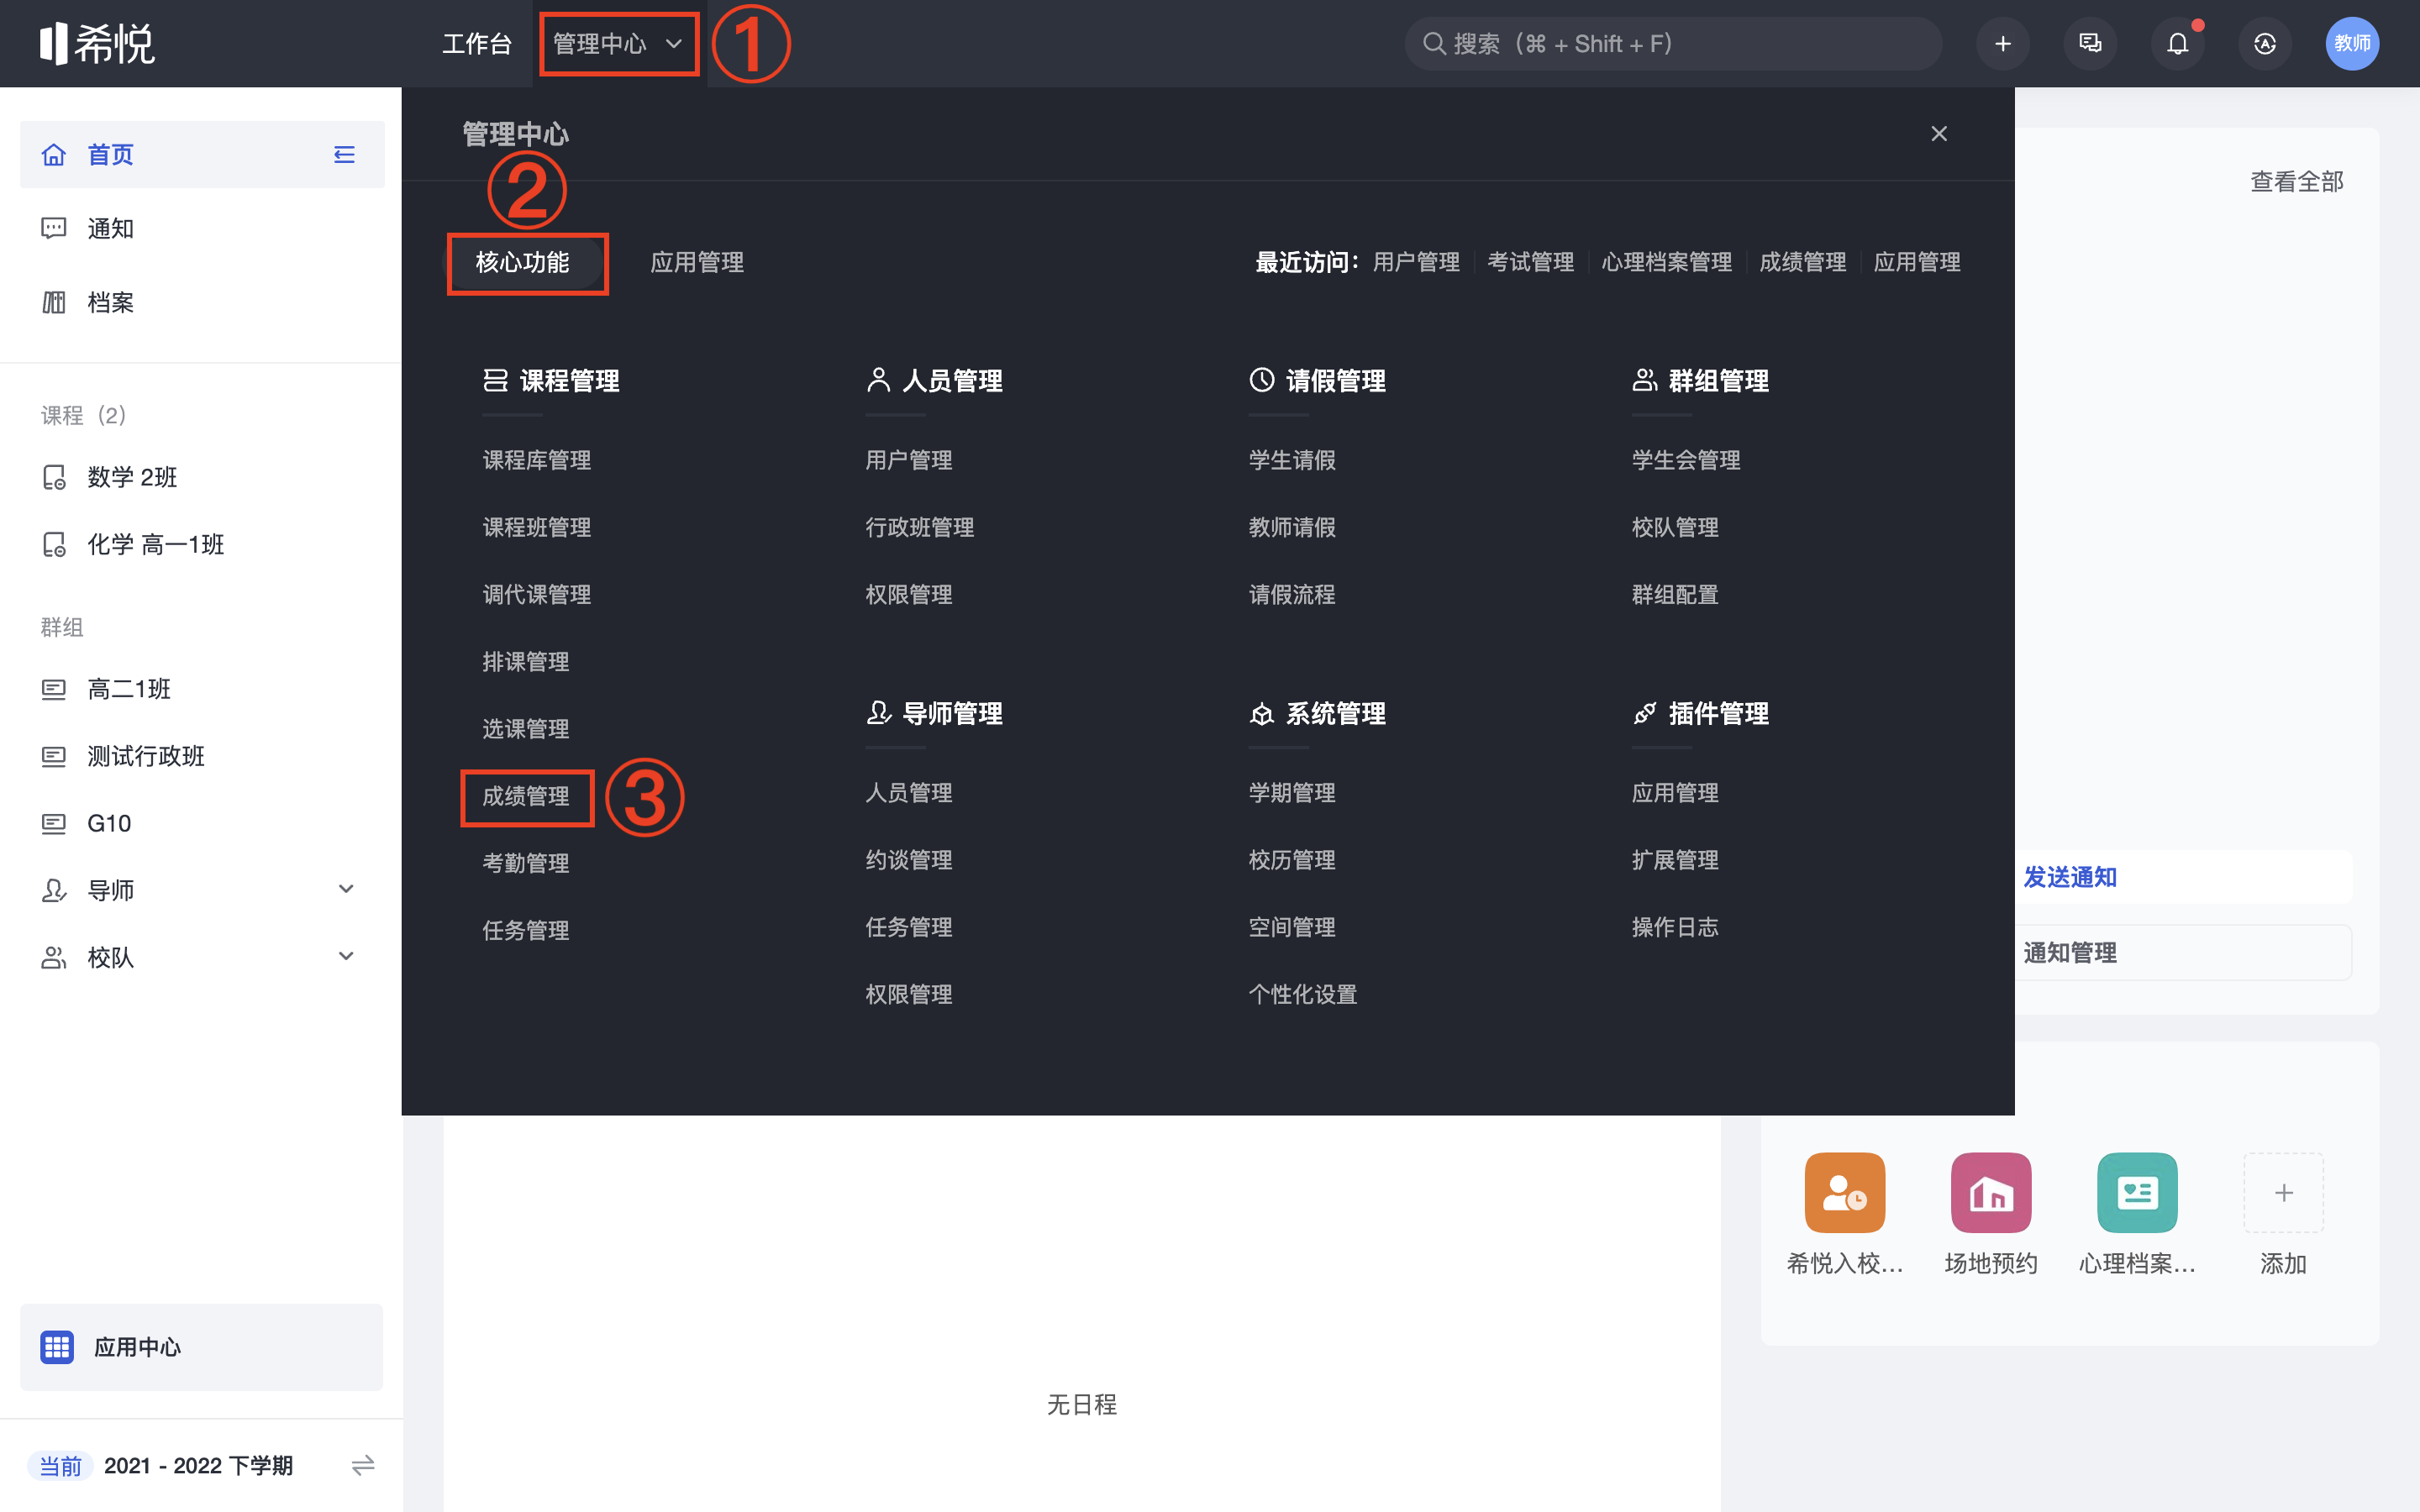This screenshot has width=2420, height=1512.
Task: Open 考勤管理 menu entry
Action: click(x=526, y=863)
